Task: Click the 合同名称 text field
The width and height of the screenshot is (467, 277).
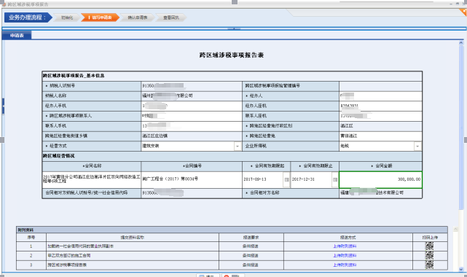Action: coord(92,179)
